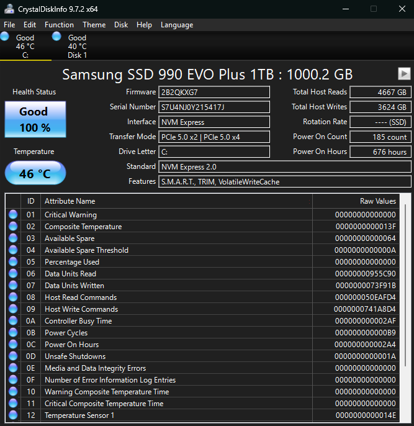
Task: Click status orb of Critical Warning row
Action: (x=13, y=214)
